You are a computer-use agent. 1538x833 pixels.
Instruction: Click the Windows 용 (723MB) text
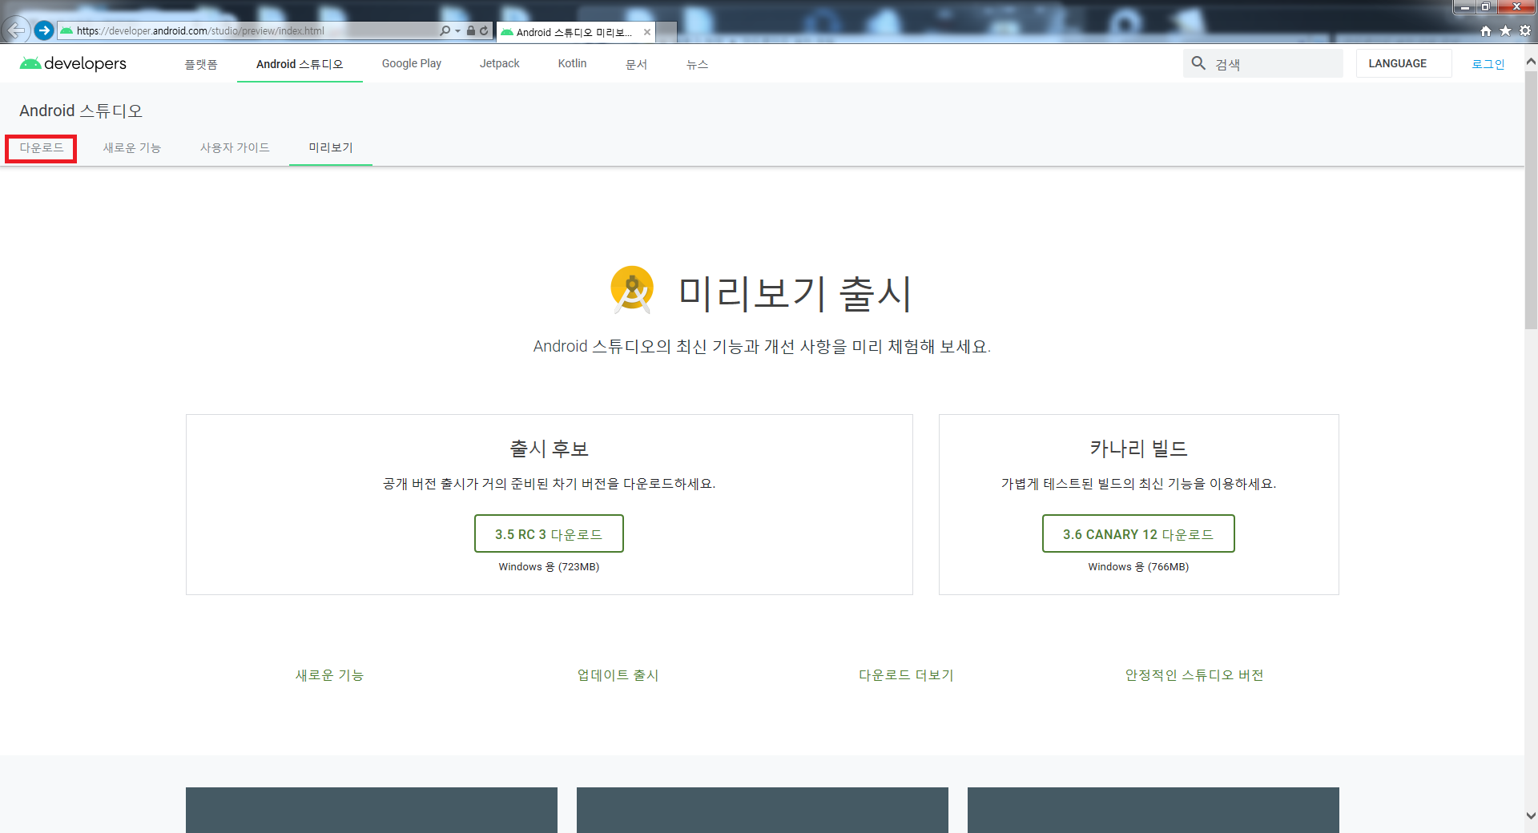(x=549, y=567)
